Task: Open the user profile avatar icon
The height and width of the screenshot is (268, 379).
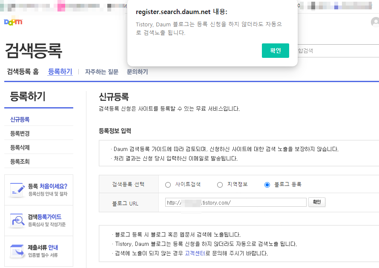Action: [375, 22]
